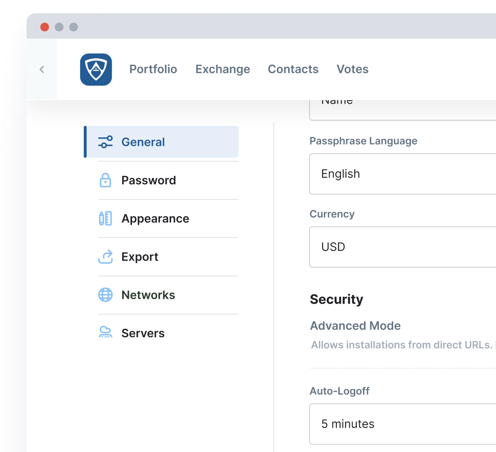Viewport: 496px width, 452px height.
Task: Open the Servers settings page
Action: pos(143,333)
